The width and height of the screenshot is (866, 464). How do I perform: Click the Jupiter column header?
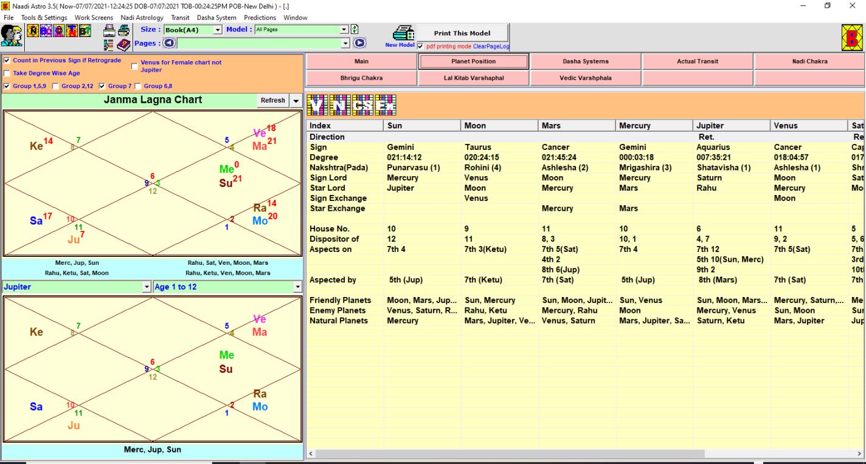pyautogui.click(x=732, y=126)
